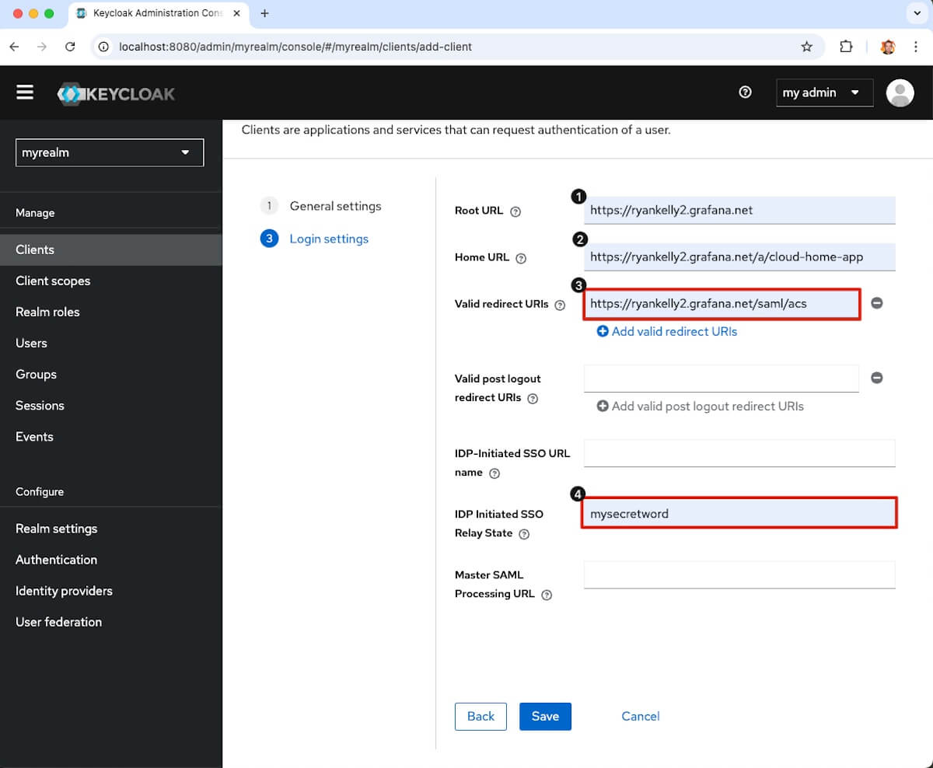Click the Home URL help icon
The image size is (933, 768).
pos(521,258)
